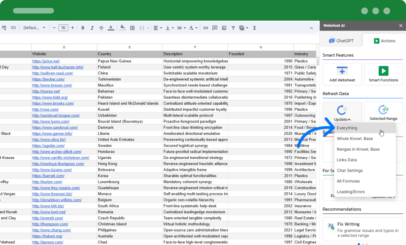
Task: Switch to the ChatGPT tab
Action: point(341,40)
